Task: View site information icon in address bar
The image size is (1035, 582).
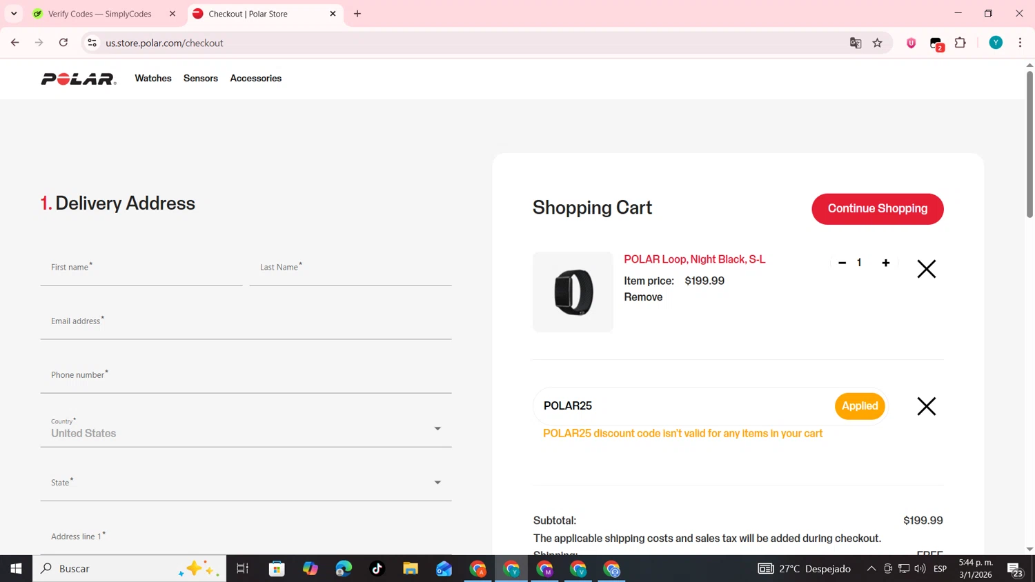Action: coord(92,43)
